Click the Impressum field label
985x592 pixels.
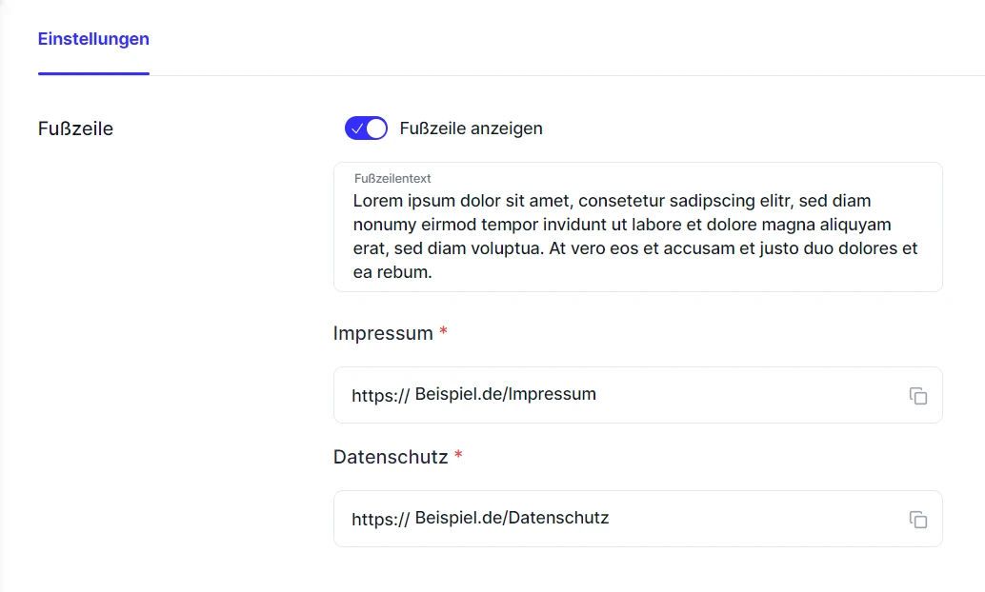[383, 333]
